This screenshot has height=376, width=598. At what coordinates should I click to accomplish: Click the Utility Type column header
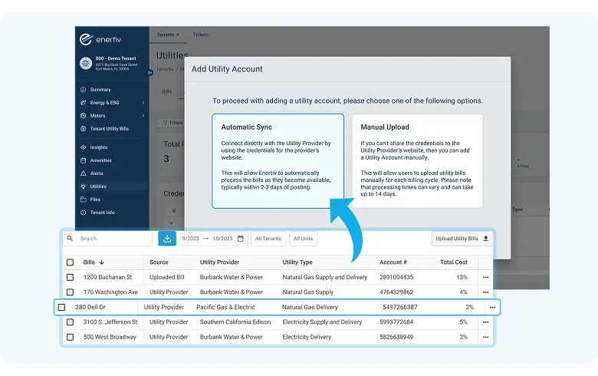coord(297,262)
